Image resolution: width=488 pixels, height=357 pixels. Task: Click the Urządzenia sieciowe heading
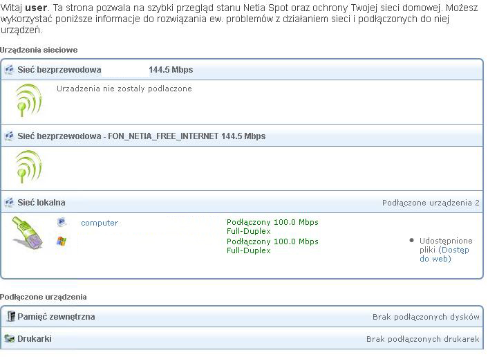click(39, 50)
